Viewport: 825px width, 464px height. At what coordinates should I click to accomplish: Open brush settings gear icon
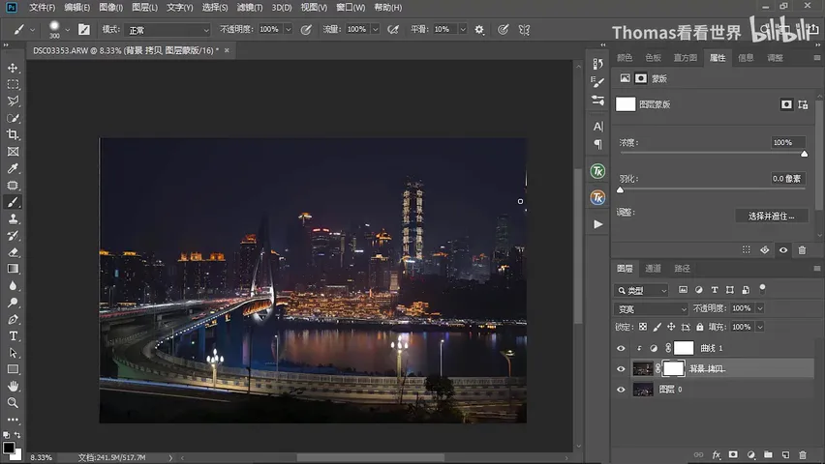[479, 30]
